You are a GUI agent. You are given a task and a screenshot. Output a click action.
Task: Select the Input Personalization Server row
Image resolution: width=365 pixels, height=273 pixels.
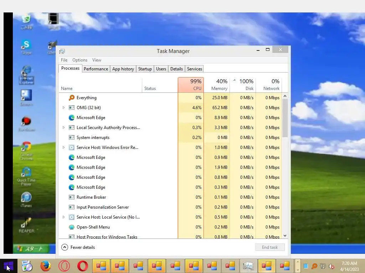(x=170, y=207)
